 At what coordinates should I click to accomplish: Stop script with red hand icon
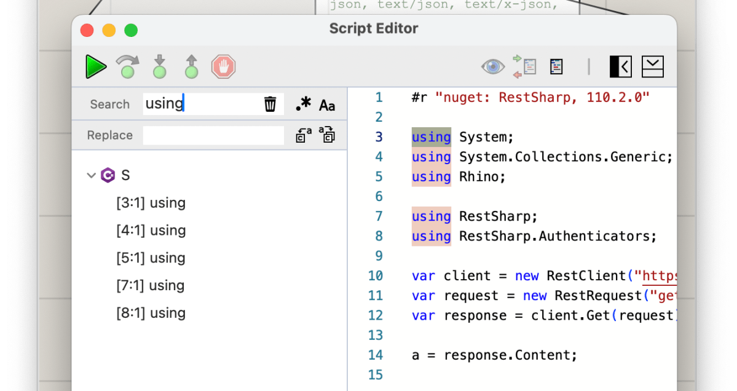(223, 67)
